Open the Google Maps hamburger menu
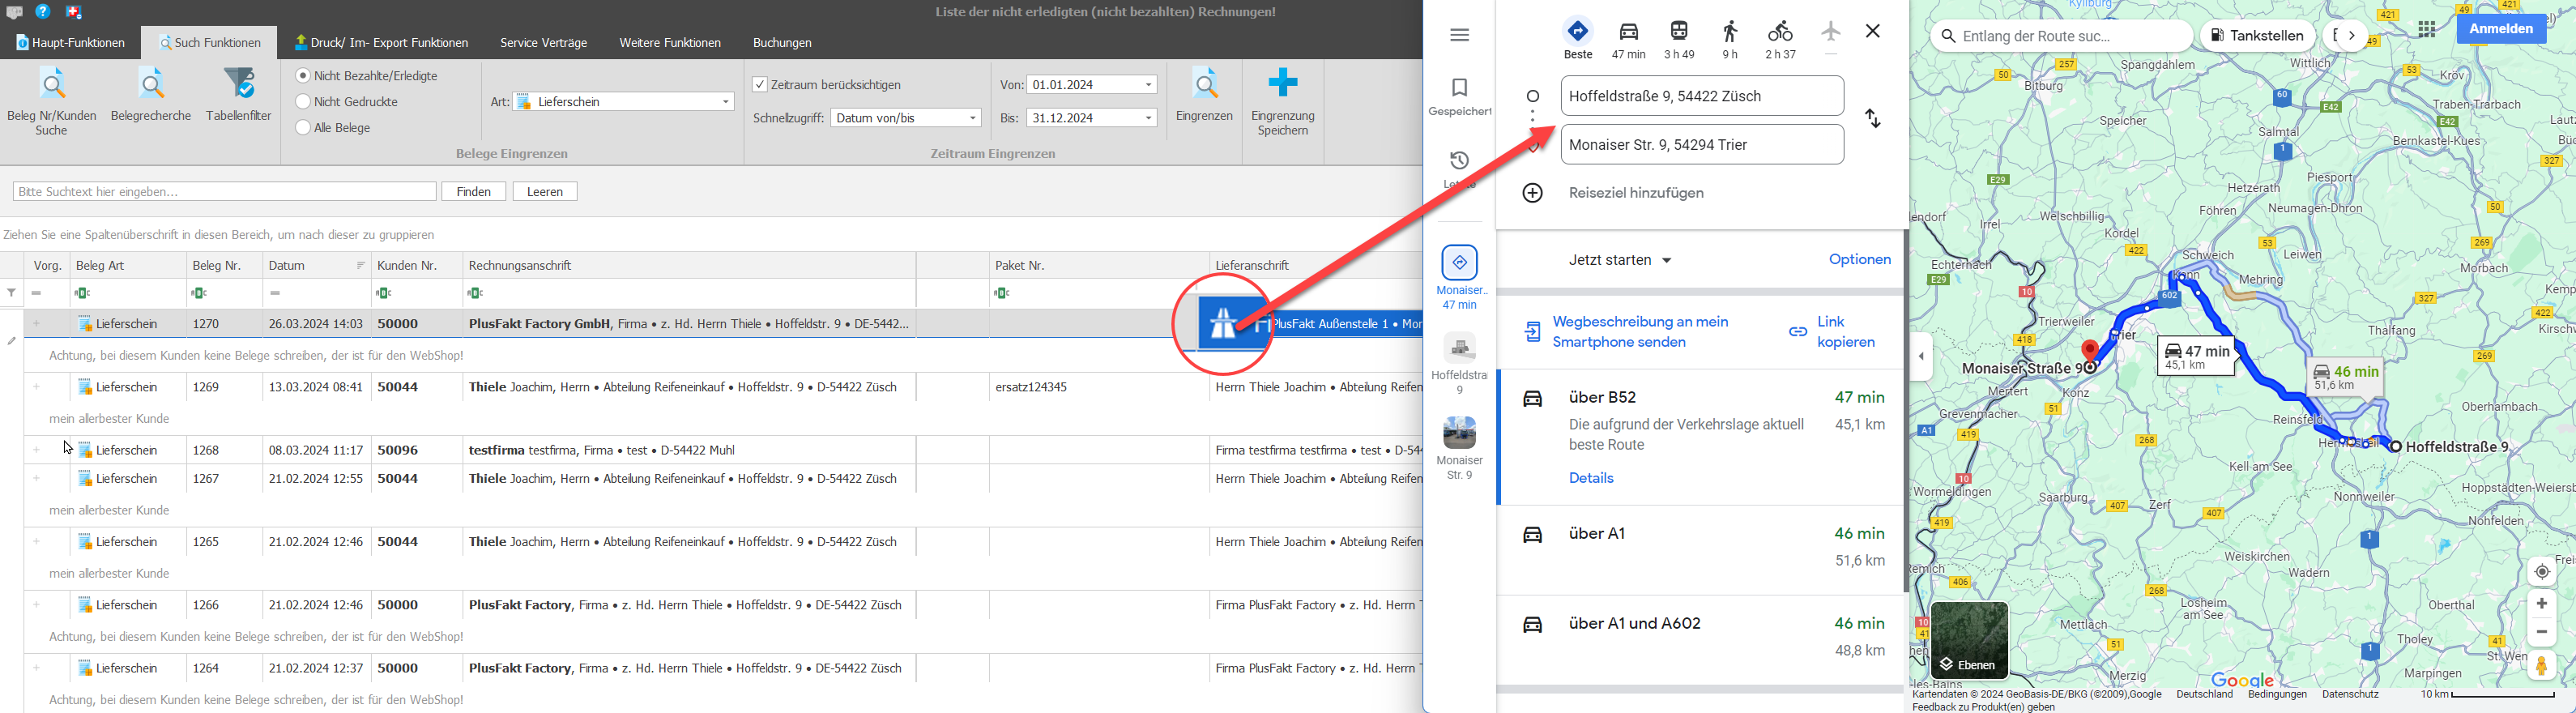Viewport: 2576px width, 713px height. click(x=1459, y=35)
